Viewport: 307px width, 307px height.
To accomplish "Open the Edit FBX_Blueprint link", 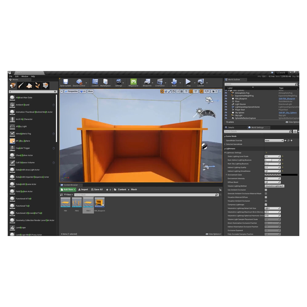I will (x=287, y=99).
